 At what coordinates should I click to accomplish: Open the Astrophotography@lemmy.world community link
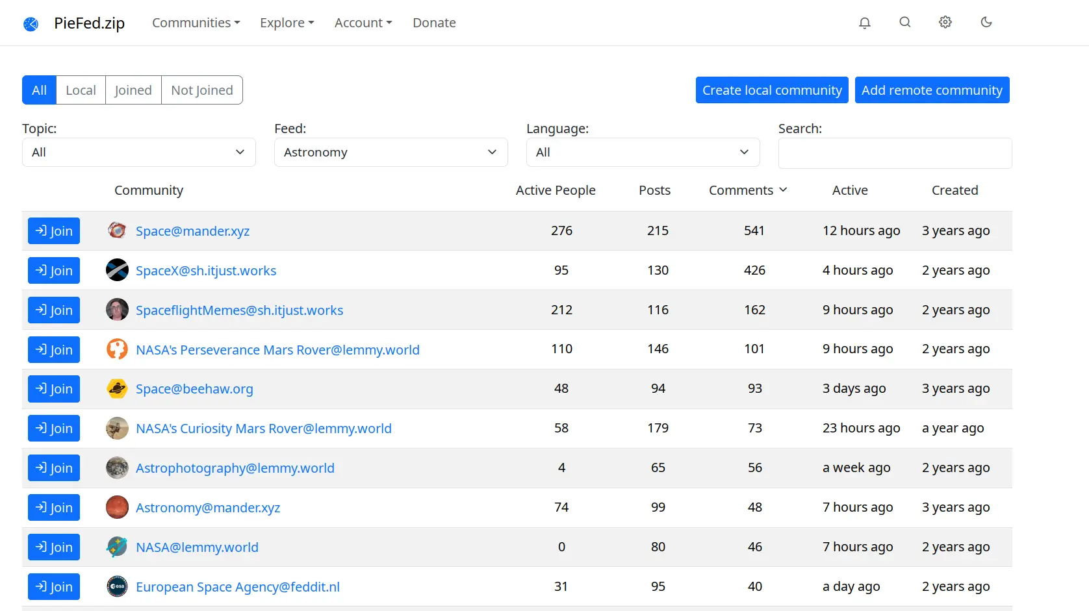235,468
